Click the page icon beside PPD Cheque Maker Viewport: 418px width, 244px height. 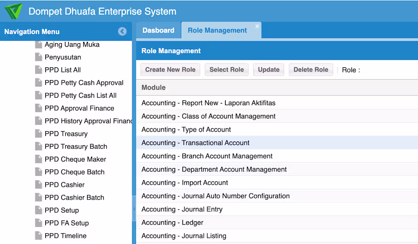coord(38,159)
